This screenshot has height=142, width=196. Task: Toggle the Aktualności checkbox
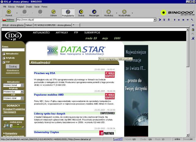[x=4, y=54]
